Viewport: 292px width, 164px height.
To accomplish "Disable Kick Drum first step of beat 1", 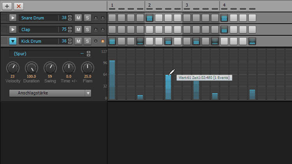I will [x=112, y=41].
